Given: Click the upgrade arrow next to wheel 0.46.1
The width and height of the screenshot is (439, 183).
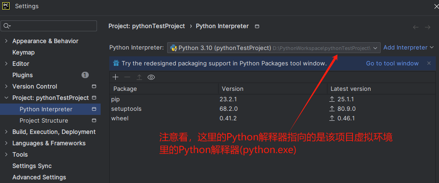Looking at the screenshot, I should click(332, 118).
